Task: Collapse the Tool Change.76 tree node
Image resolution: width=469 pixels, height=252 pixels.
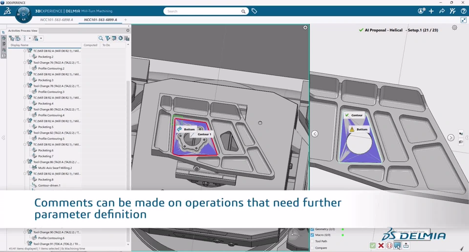Action: pyautogui.click(x=24, y=63)
